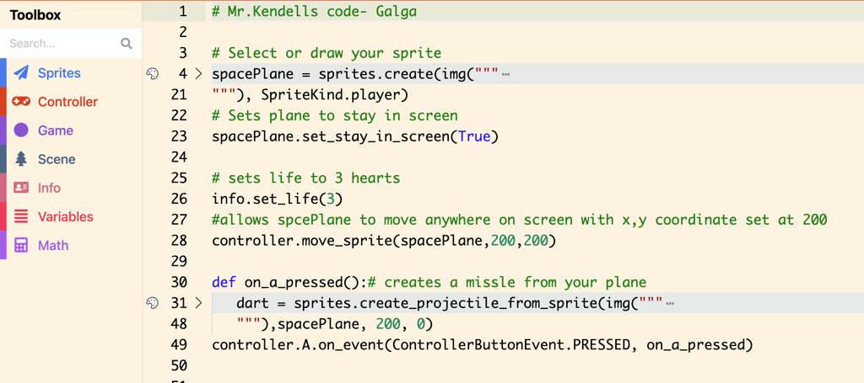Click the 3 in info.set_life

[330, 199]
